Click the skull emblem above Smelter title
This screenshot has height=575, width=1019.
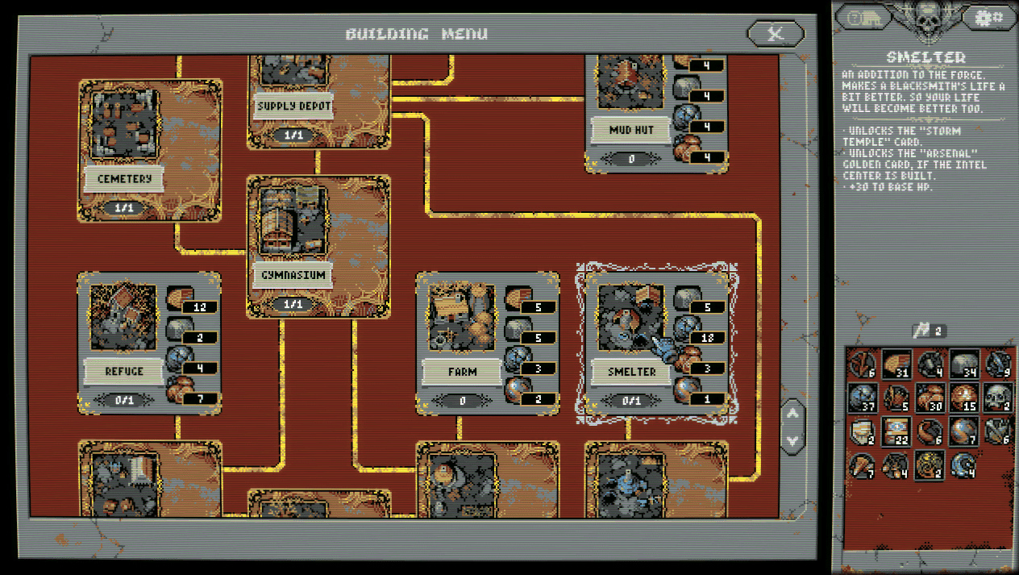tap(926, 22)
